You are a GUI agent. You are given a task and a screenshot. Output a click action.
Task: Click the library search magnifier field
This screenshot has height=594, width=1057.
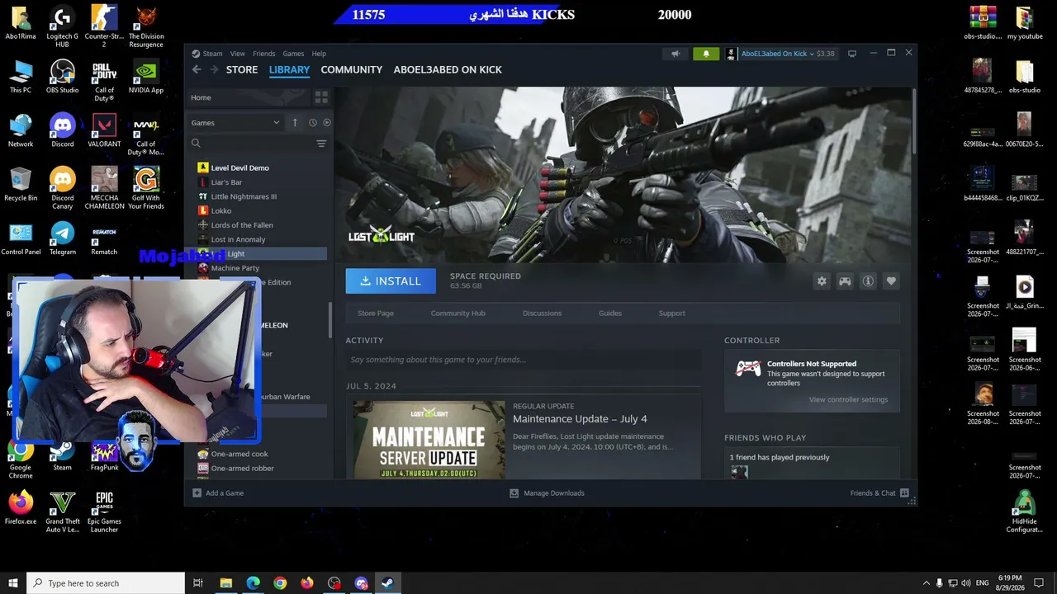coord(251,144)
